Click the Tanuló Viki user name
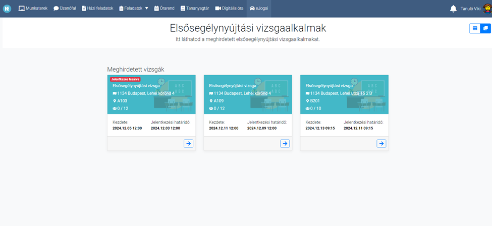Viewport: 492px width, 226px height. pyautogui.click(x=470, y=9)
